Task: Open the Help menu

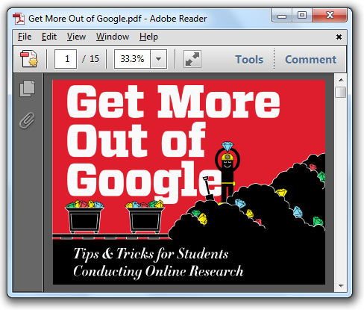Action: tap(148, 37)
